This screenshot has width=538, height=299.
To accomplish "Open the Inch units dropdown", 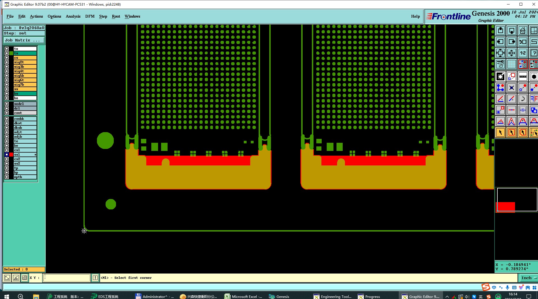I will pos(528,278).
